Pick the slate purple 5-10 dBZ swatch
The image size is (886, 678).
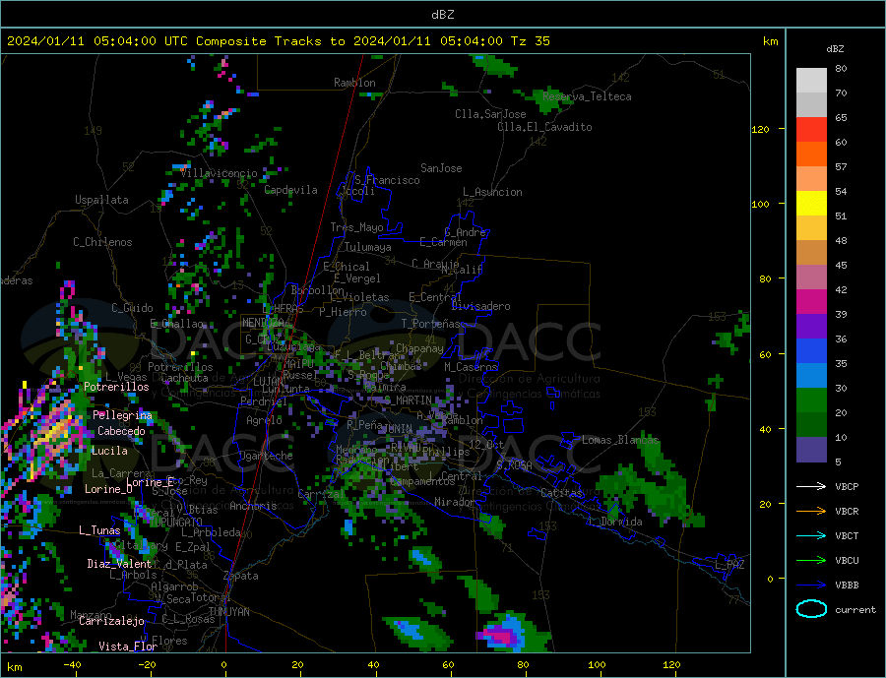(x=811, y=449)
